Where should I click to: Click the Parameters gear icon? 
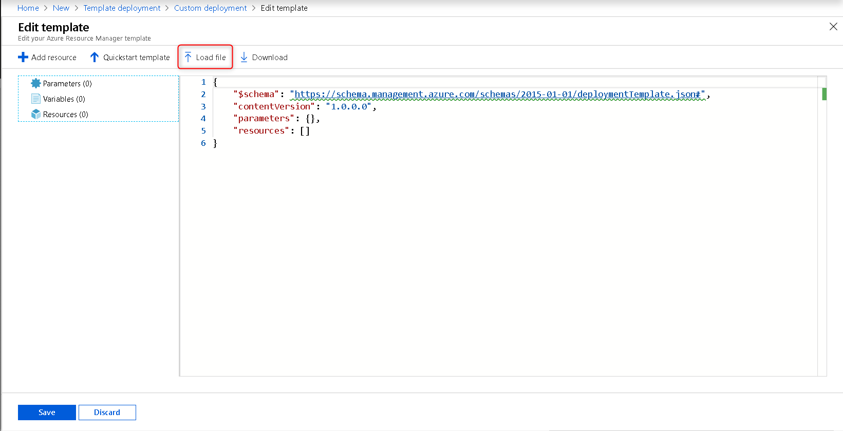click(35, 83)
